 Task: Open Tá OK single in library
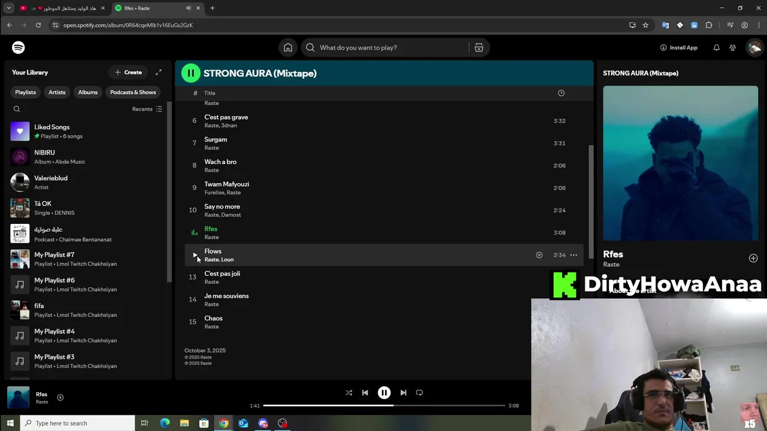[x=87, y=208]
